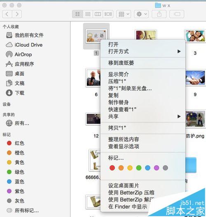Expand the 打开方式 submenu
Viewport: 206px width, 217px height.
(143, 52)
